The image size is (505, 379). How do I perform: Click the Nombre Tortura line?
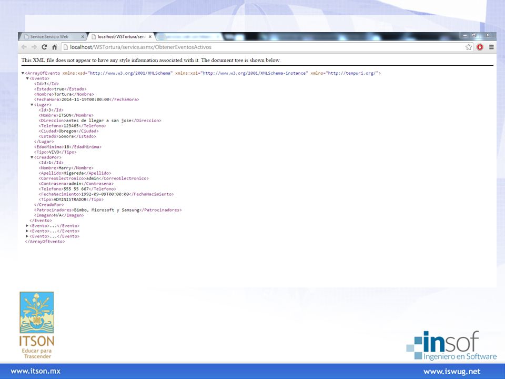64,94
